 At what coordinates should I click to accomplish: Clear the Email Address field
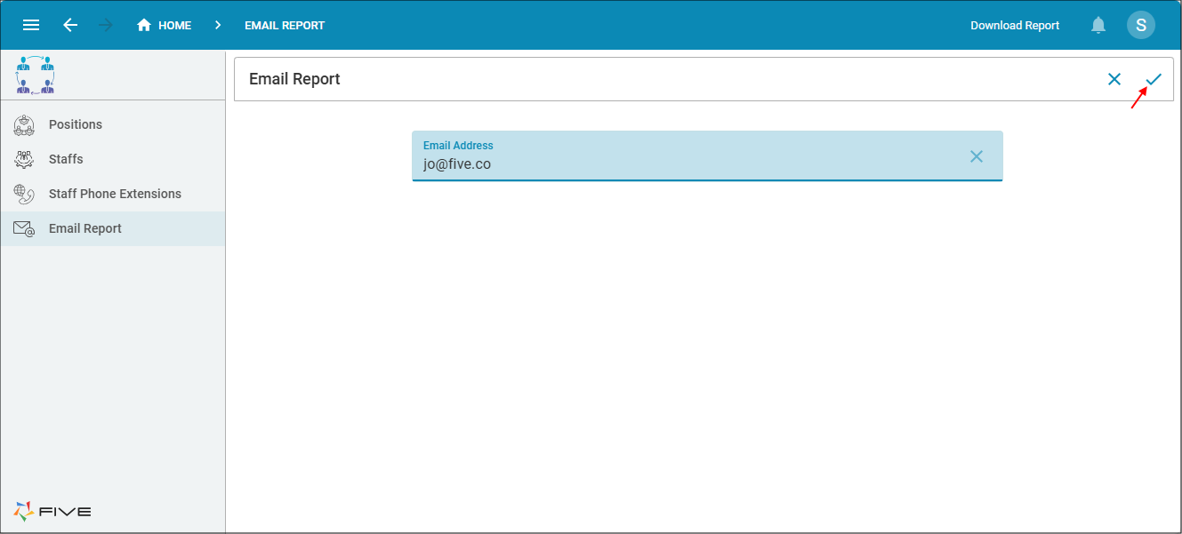coord(976,156)
